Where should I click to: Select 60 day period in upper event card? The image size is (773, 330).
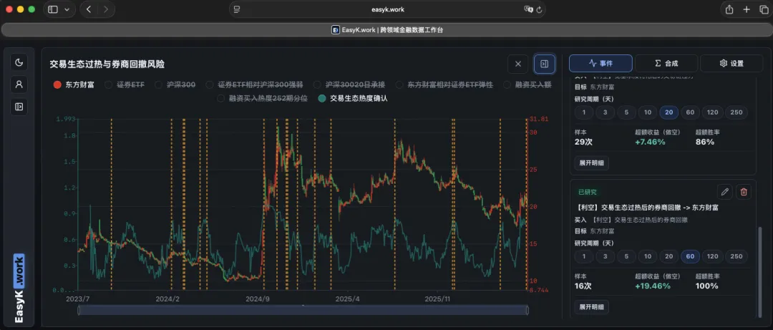[690, 112]
